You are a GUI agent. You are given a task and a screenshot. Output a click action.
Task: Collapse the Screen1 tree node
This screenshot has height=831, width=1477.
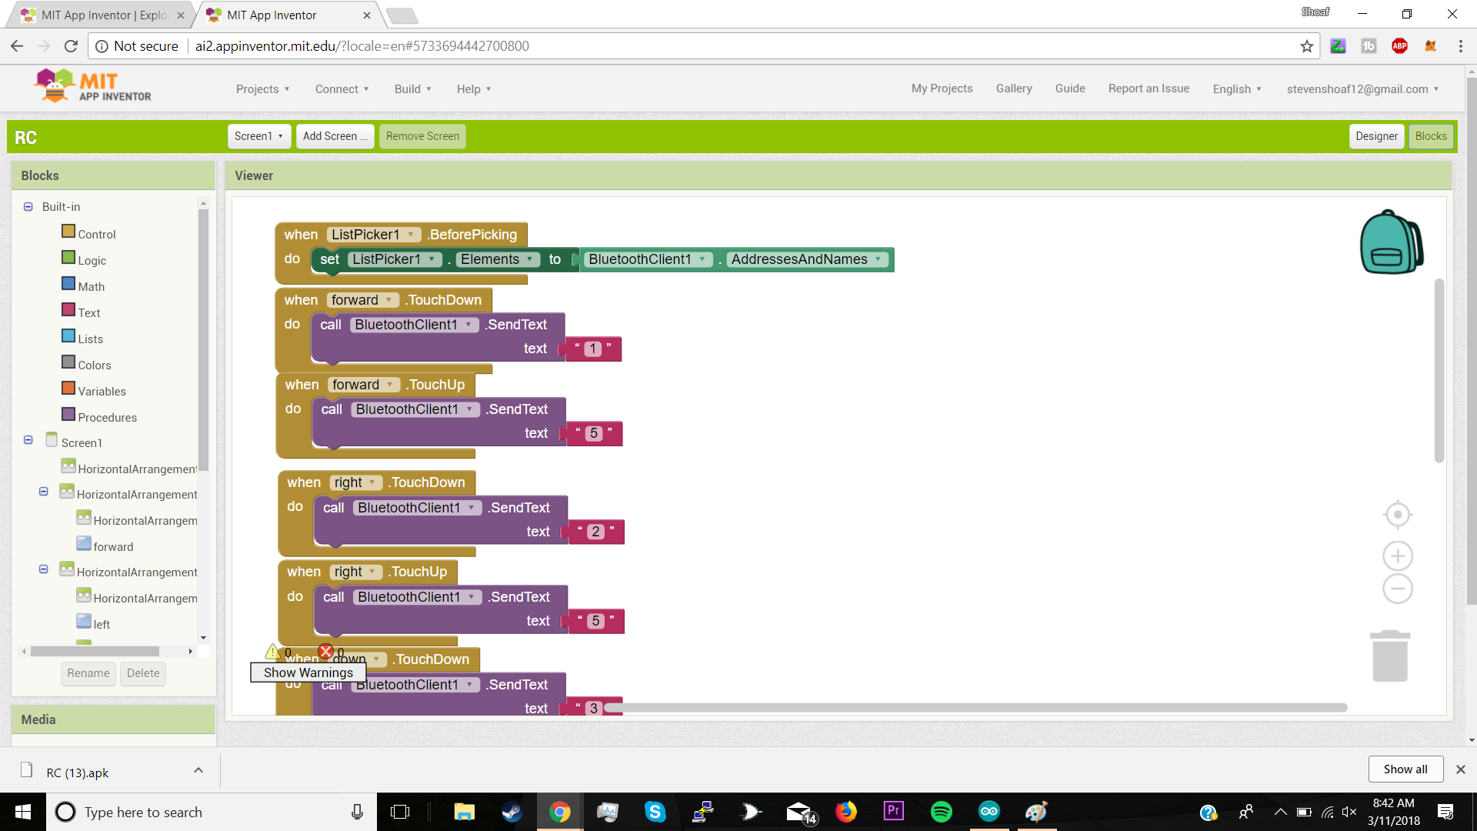point(28,440)
